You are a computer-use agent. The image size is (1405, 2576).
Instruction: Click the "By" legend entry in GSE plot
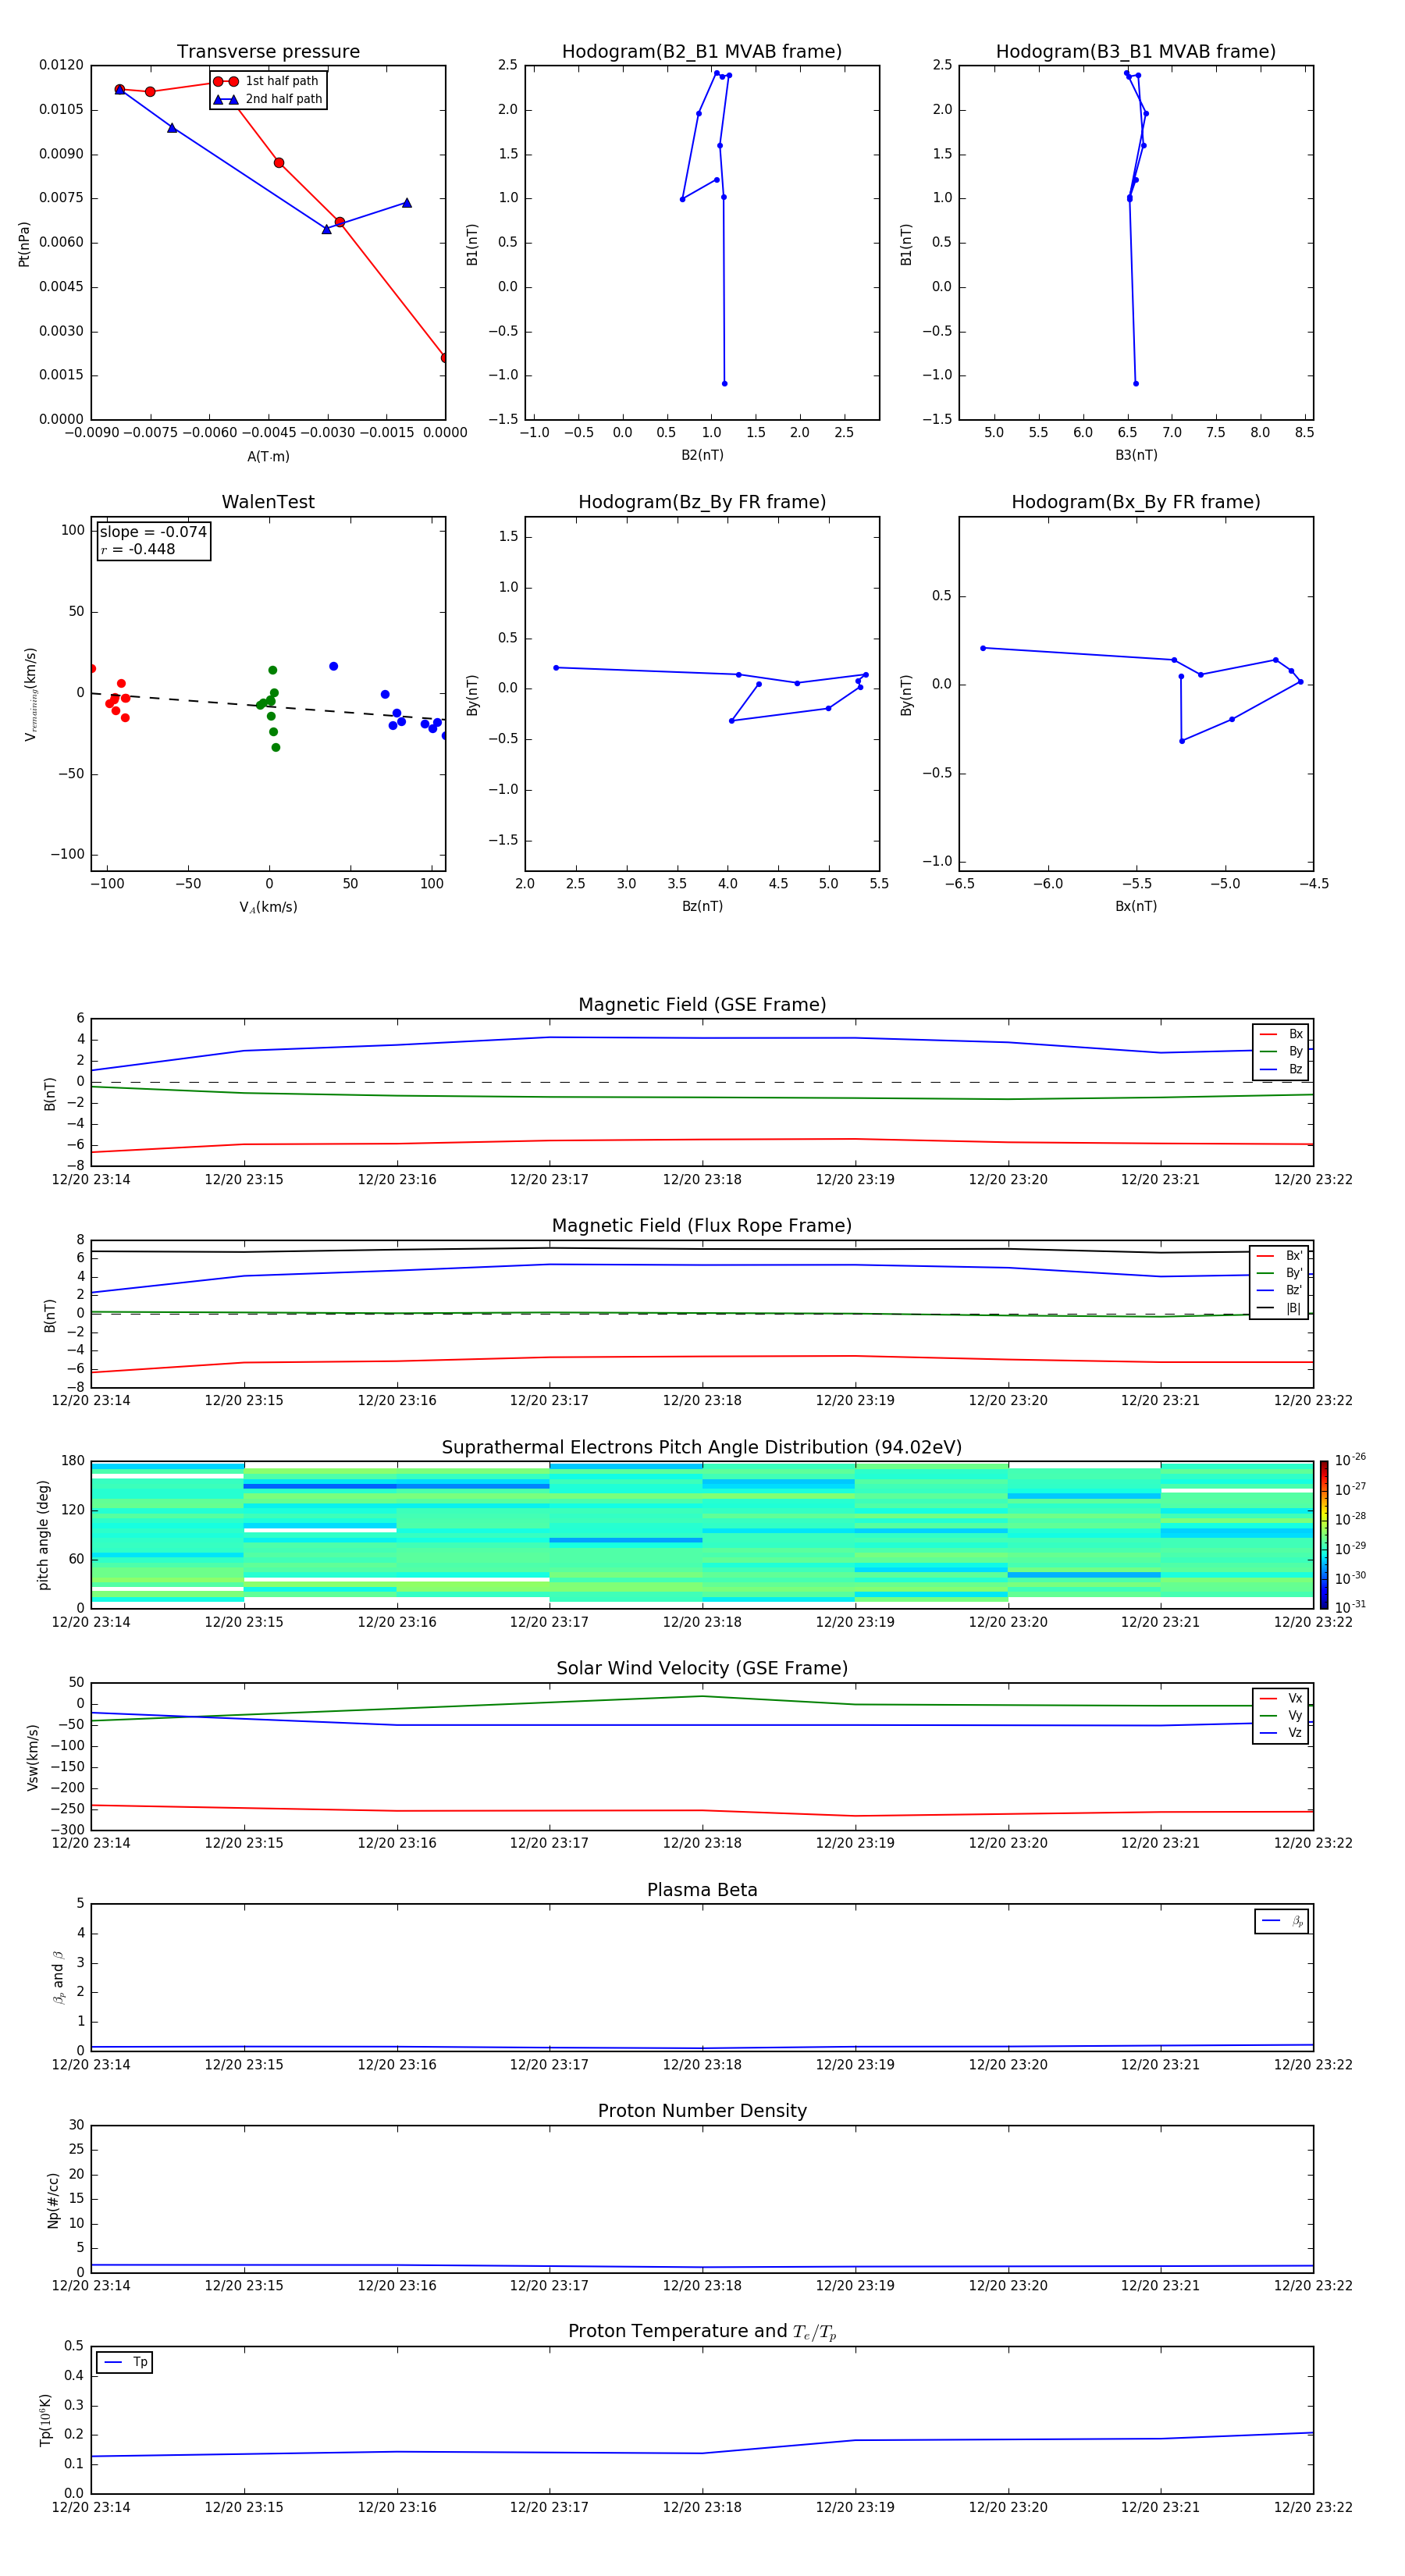tap(1281, 1052)
